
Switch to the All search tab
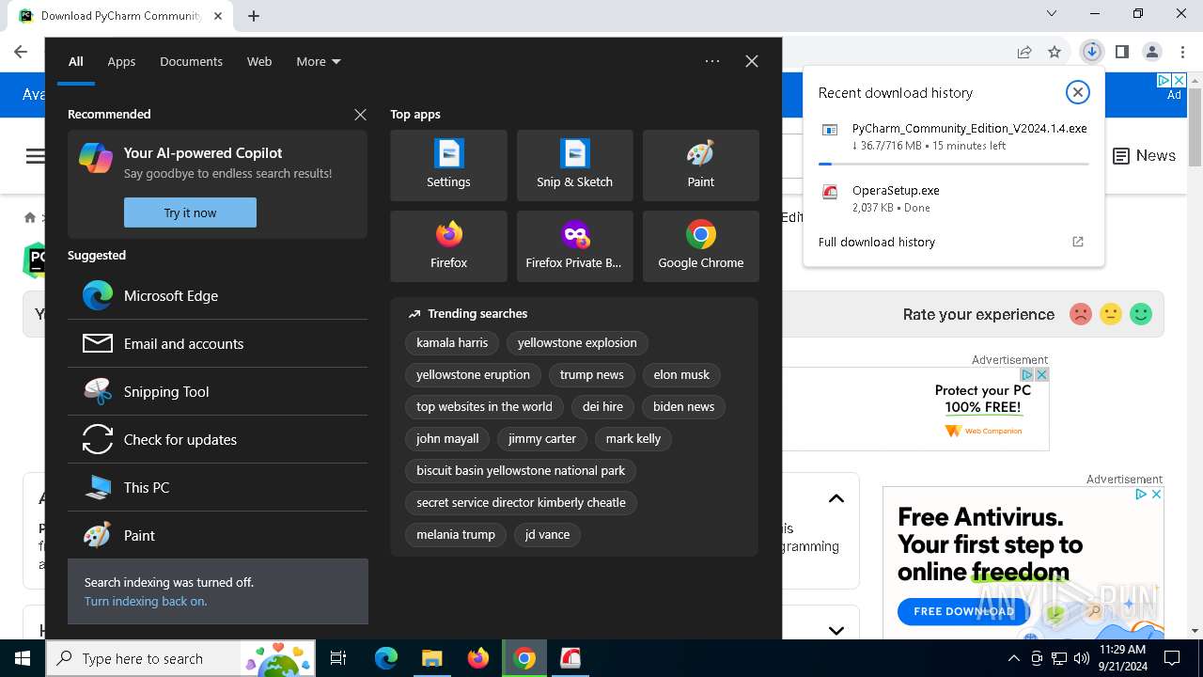tap(76, 61)
